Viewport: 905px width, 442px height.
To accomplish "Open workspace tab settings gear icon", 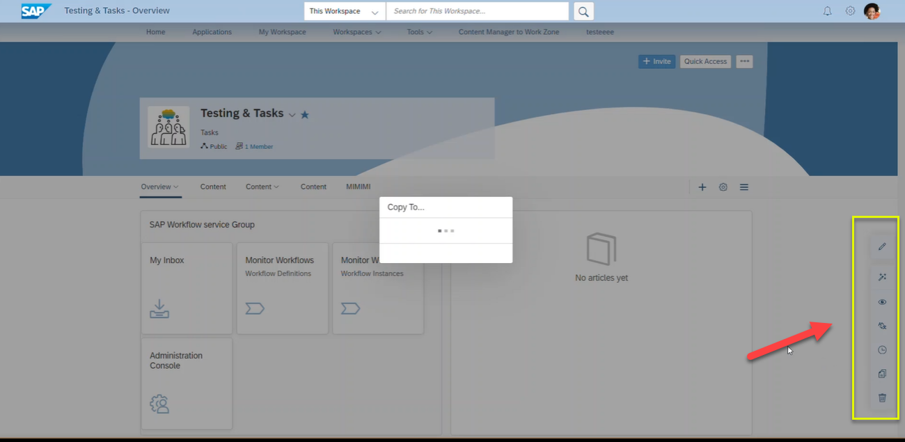I will pyautogui.click(x=723, y=187).
